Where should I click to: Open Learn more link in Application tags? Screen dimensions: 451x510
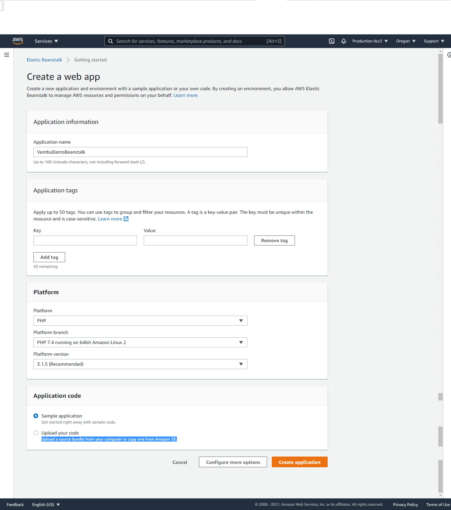[110, 219]
